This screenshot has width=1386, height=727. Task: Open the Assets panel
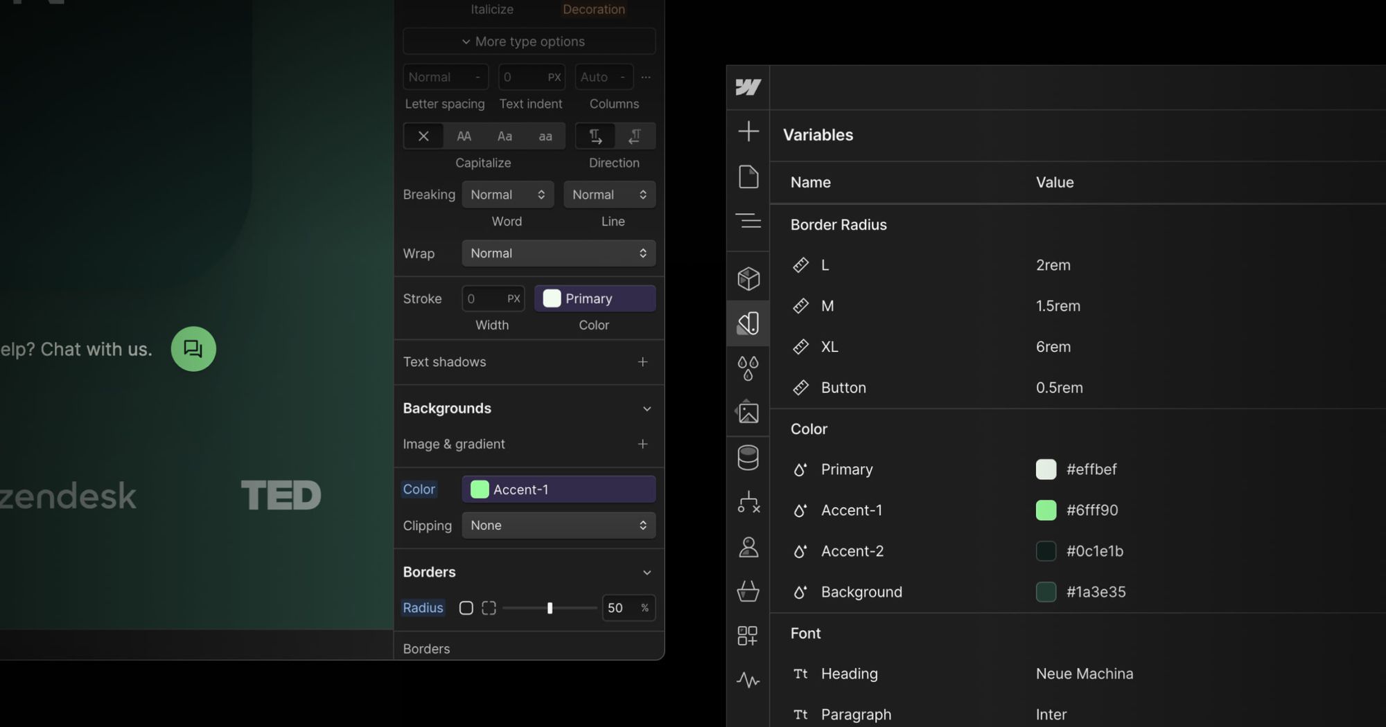(x=748, y=412)
